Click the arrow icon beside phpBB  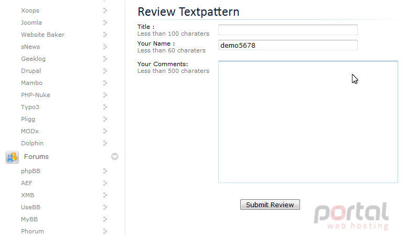coord(105,171)
